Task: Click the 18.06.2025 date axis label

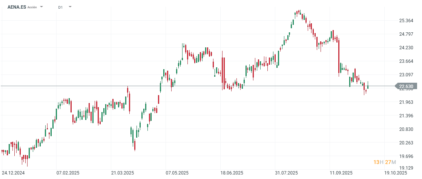Action: pyautogui.click(x=232, y=173)
